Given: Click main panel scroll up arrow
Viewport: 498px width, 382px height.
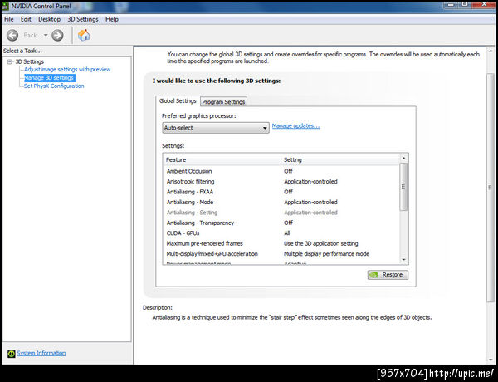Looking at the screenshot, I should click(x=491, y=51).
